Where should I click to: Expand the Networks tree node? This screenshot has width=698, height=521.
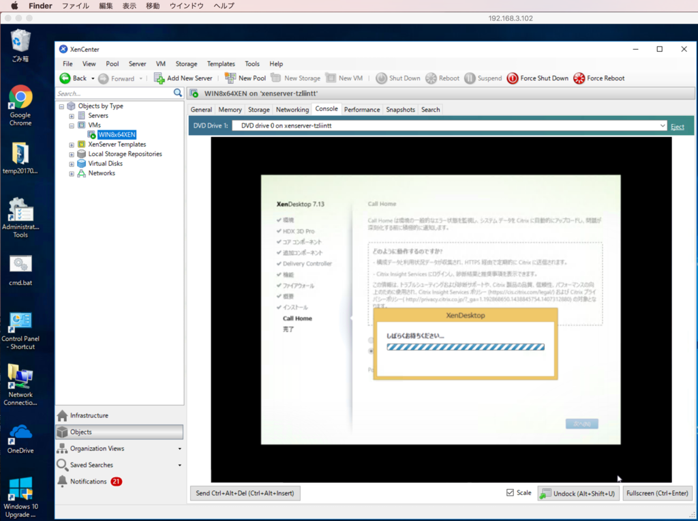pos(71,174)
